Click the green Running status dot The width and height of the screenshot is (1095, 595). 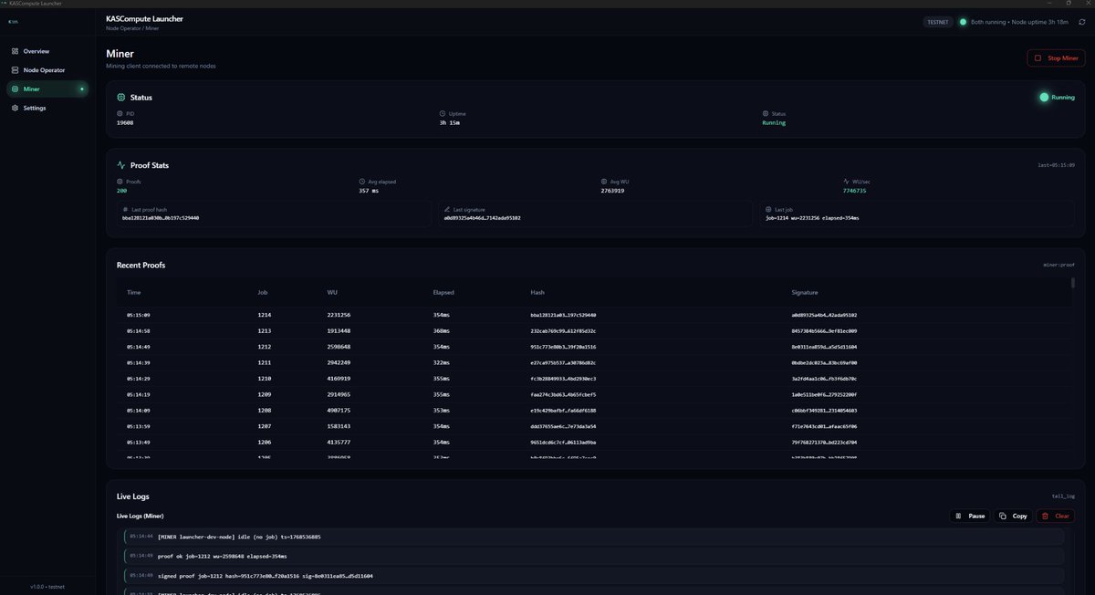(1044, 97)
